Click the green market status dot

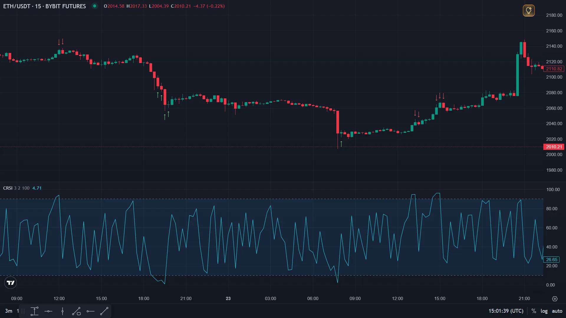(x=95, y=6)
